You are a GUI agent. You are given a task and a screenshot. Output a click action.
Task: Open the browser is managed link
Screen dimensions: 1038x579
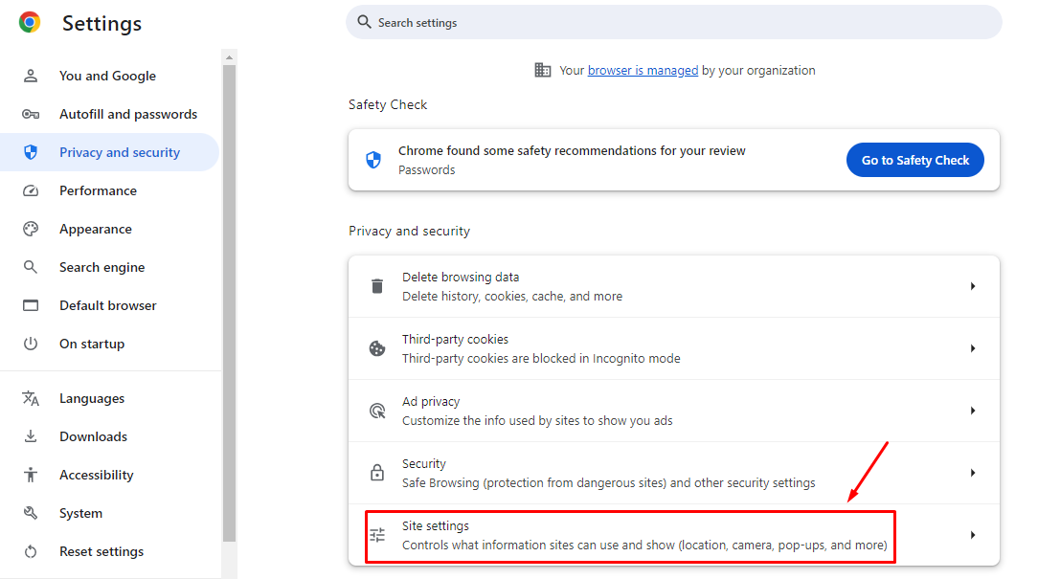tap(643, 70)
